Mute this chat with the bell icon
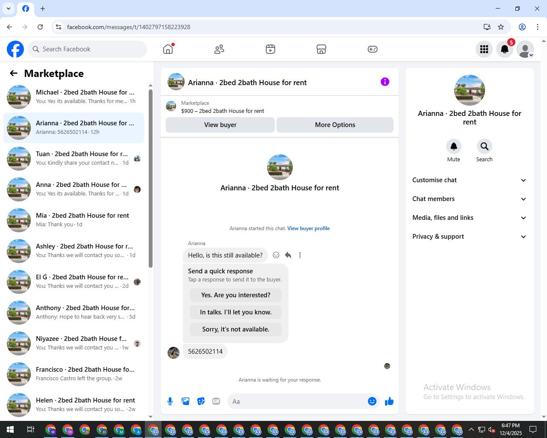 [x=454, y=146]
